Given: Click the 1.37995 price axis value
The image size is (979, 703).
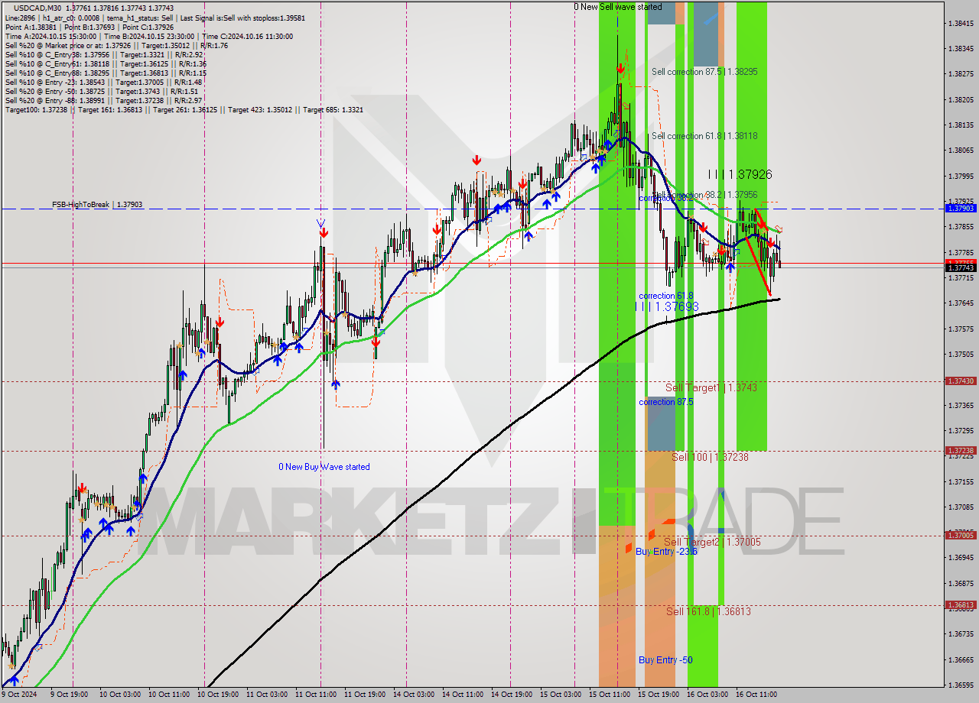Looking at the screenshot, I should [x=961, y=176].
